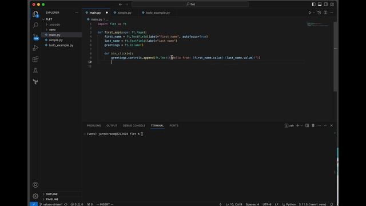Open the Search view in the activity bar
The height and width of the screenshot is (206, 366).
click(35, 25)
